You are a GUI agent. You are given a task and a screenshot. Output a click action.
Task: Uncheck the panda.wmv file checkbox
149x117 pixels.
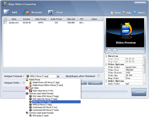click(5, 22)
